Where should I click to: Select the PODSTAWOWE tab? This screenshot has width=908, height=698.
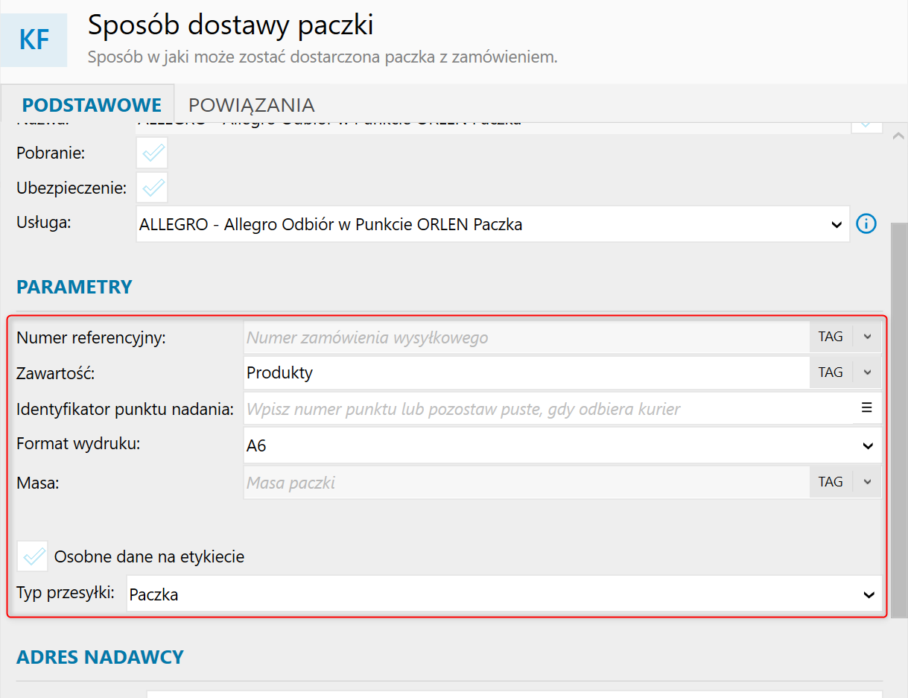pos(92,104)
